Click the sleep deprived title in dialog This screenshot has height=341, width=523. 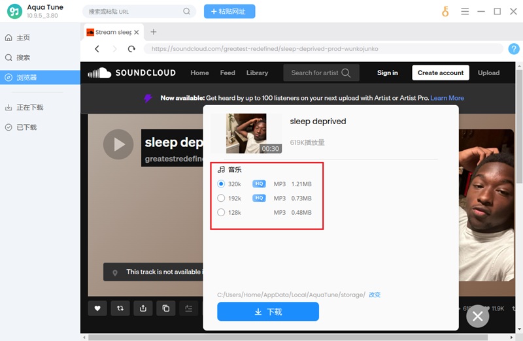tap(318, 122)
